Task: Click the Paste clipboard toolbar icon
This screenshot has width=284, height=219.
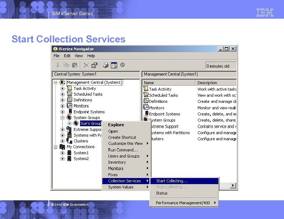Action: coord(75,65)
